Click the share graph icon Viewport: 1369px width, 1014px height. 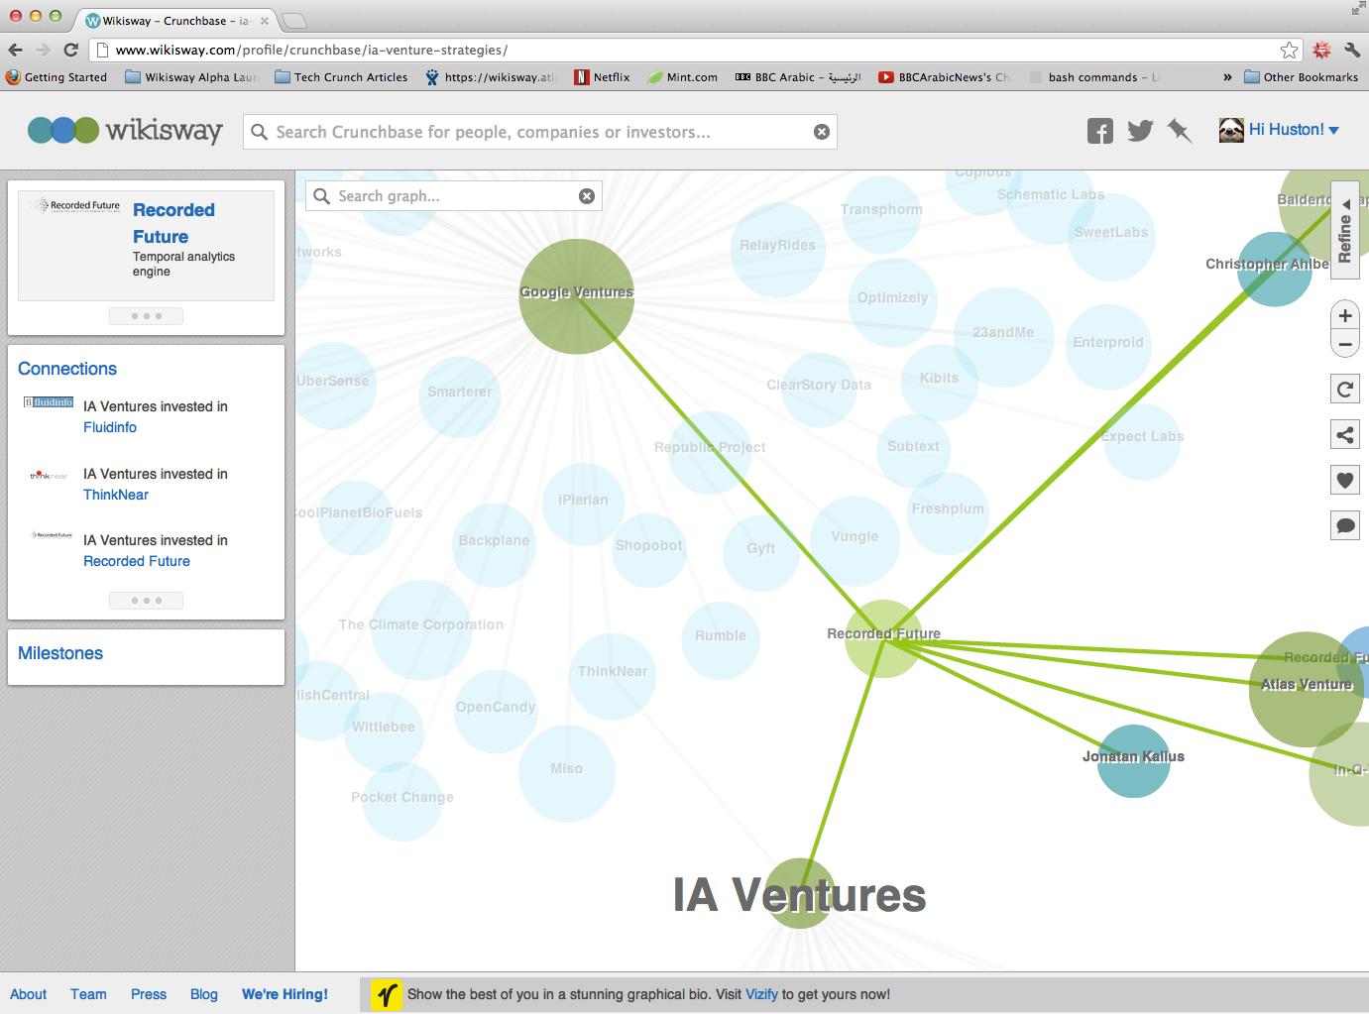coord(1345,434)
